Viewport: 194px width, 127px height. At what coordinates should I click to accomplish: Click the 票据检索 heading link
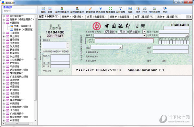pos(8,7)
